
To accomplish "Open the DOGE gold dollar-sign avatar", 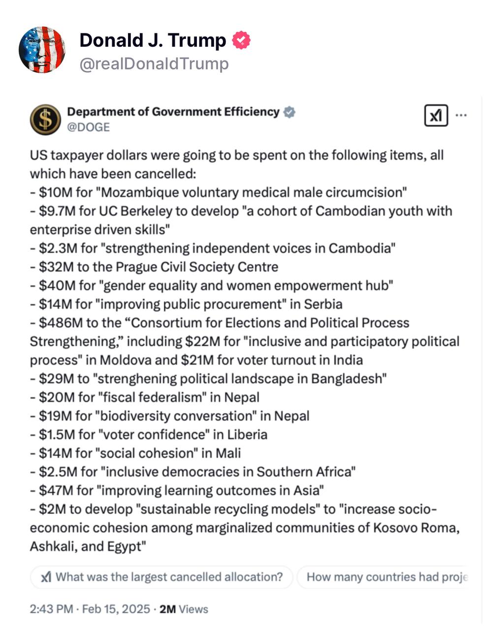I will point(45,120).
